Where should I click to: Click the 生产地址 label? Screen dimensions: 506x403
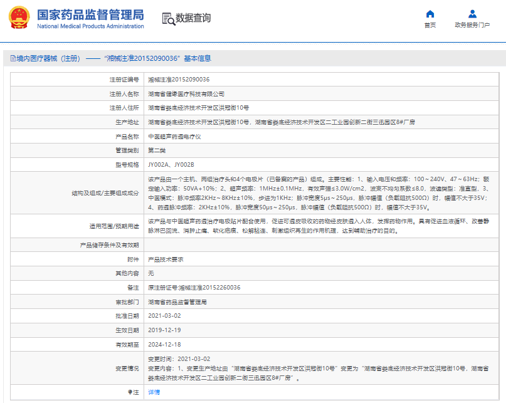127,122
